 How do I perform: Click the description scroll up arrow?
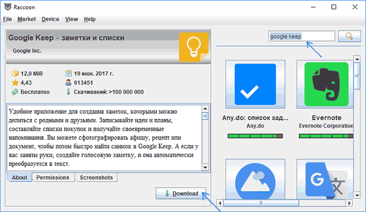[x=205, y=109]
